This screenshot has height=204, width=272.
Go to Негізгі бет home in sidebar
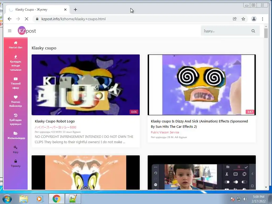(16, 45)
